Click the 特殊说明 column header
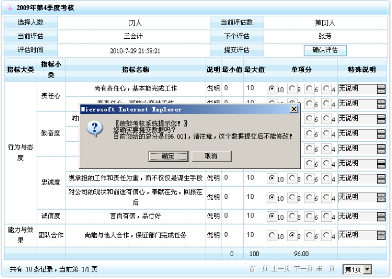 coord(362,70)
